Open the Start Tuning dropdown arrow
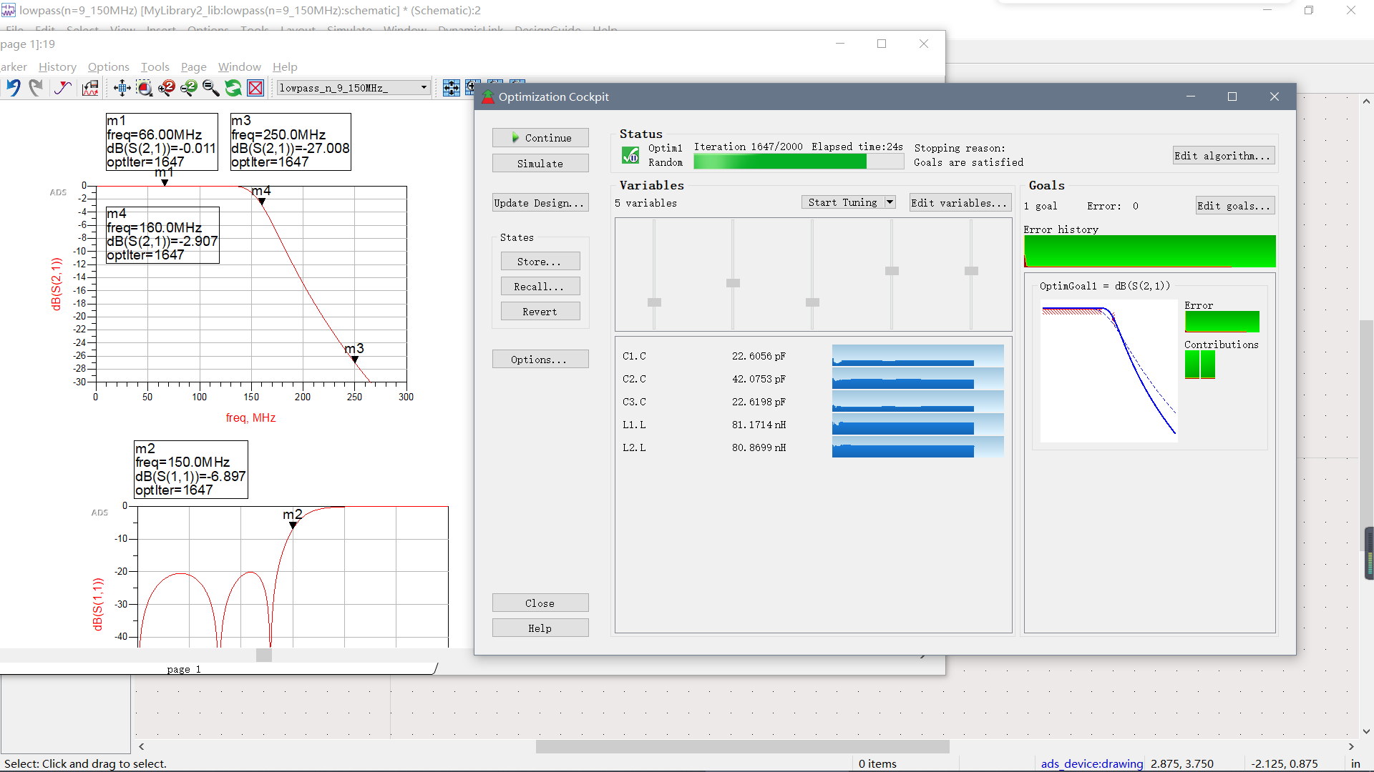The image size is (1374, 772). pos(890,202)
